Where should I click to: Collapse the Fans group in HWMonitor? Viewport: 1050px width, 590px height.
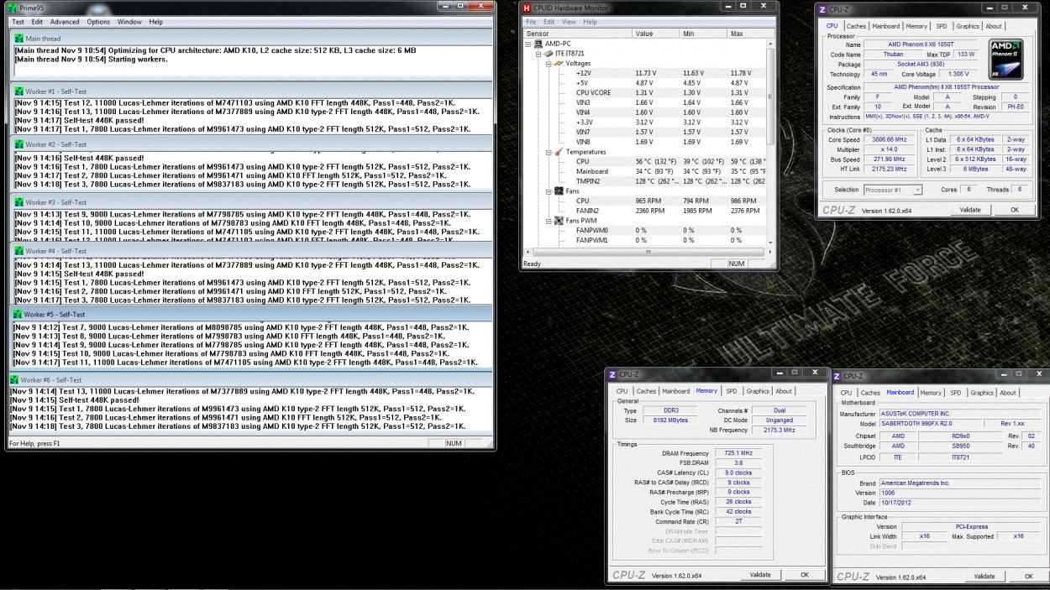[x=549, y=191]
